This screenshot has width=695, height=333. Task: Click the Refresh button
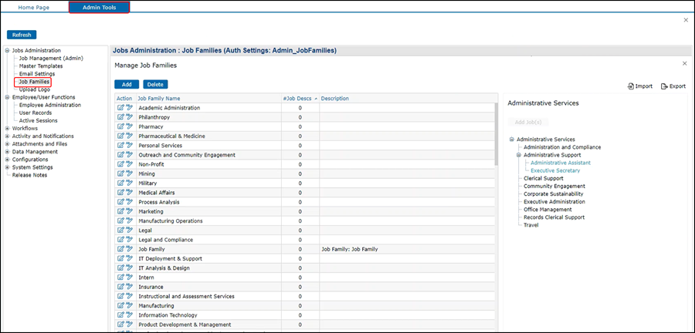pos(22,35)
